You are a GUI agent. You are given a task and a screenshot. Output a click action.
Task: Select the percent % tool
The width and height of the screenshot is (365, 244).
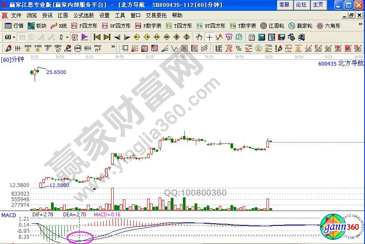point(239,48)
